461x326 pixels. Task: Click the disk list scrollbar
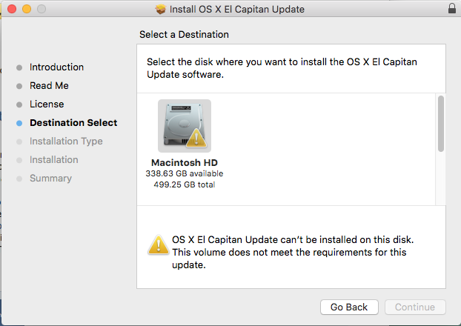point(440,123)
